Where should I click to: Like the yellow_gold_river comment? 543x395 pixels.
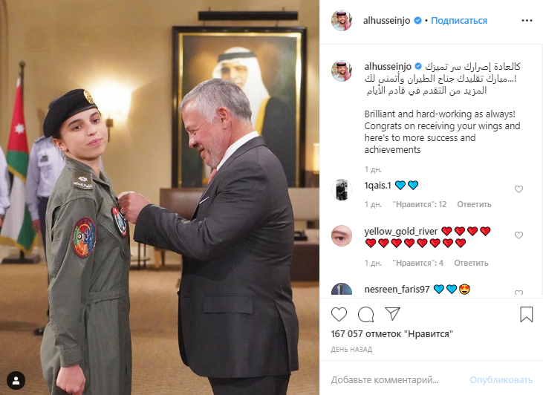pos(518,235)
